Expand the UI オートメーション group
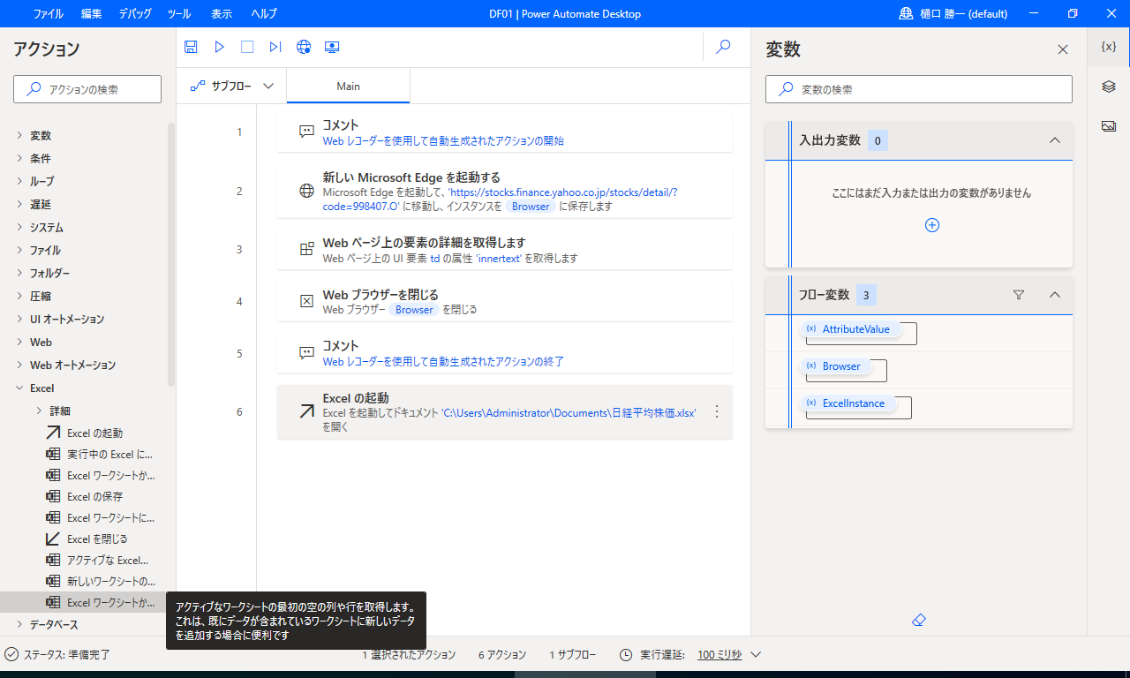 (x=19, y=319)
